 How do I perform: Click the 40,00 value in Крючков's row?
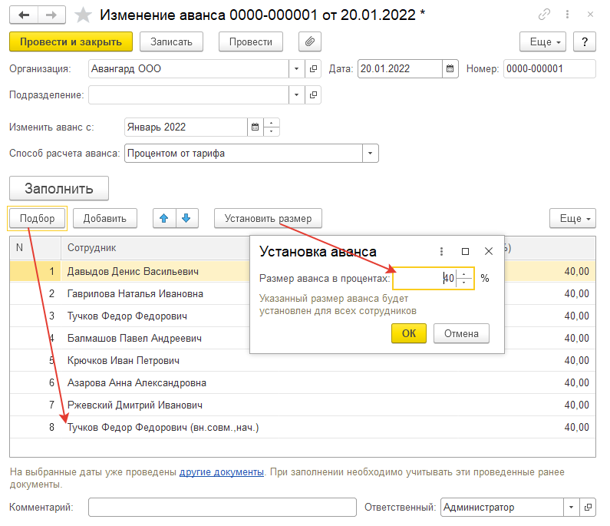click(x=576, y=361)
